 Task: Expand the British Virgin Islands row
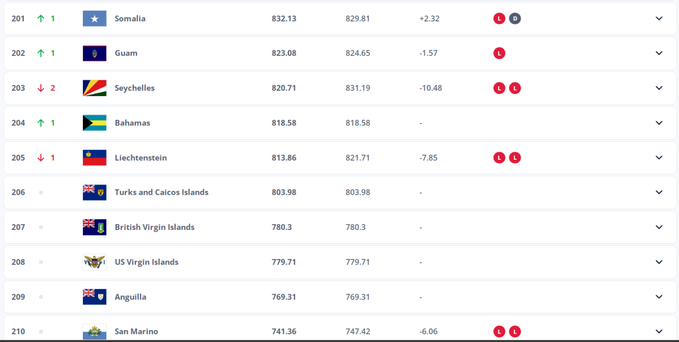(x=658, y=227)
